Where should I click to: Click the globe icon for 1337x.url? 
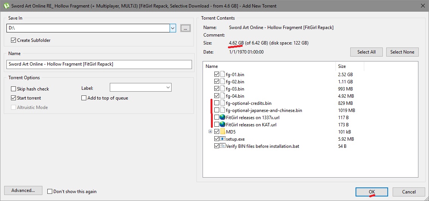[x=222, y=117]
